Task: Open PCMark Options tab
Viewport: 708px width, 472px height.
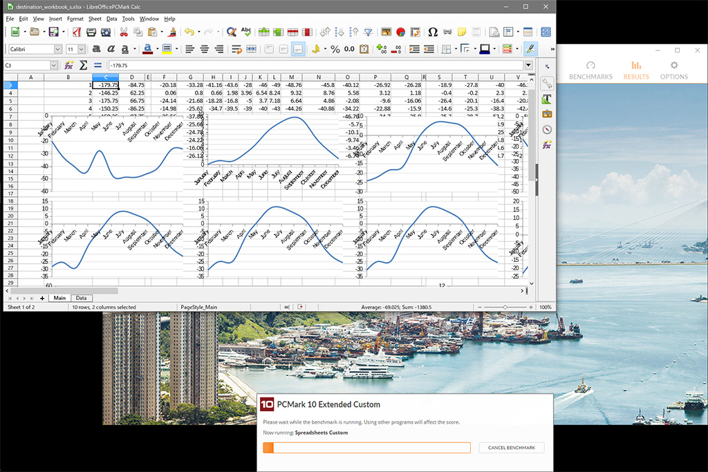Action: 673,71
